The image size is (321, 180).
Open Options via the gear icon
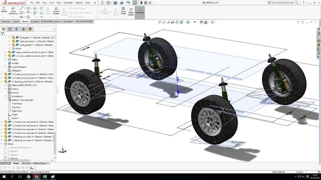pyautogui.click(x=150, y=2)
